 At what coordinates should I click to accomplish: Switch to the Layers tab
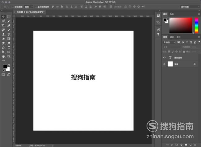[165, 37]
